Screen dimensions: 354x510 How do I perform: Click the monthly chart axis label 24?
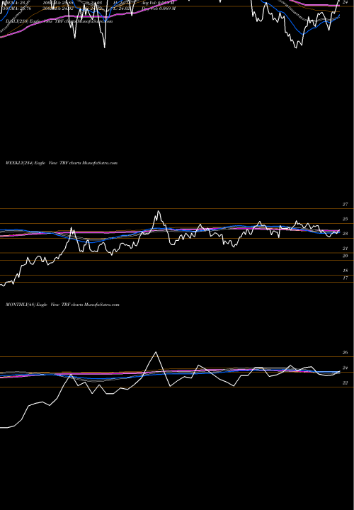tap(346, 368)
